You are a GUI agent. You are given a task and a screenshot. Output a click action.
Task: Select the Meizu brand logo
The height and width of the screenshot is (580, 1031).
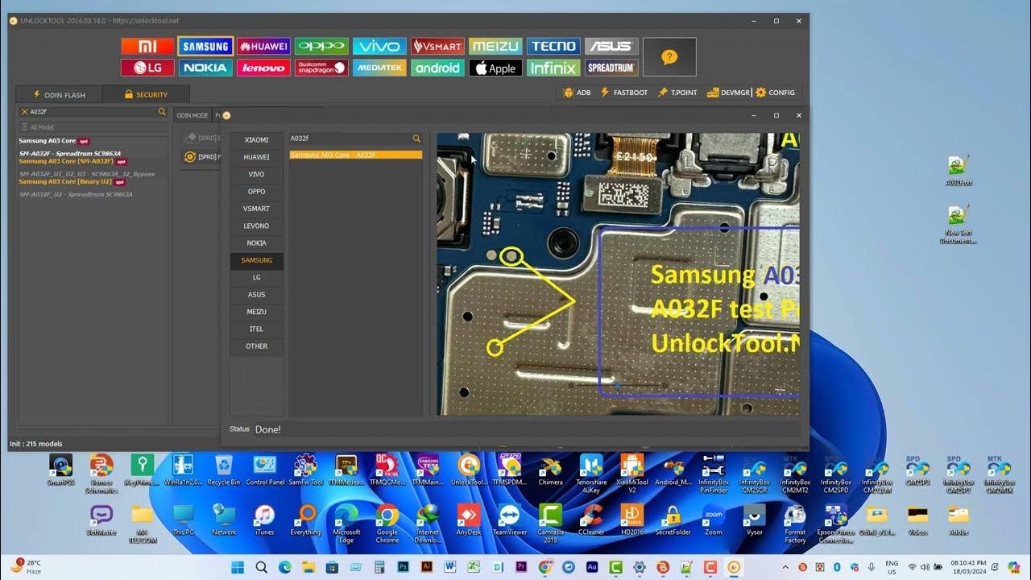click(495, 47)
